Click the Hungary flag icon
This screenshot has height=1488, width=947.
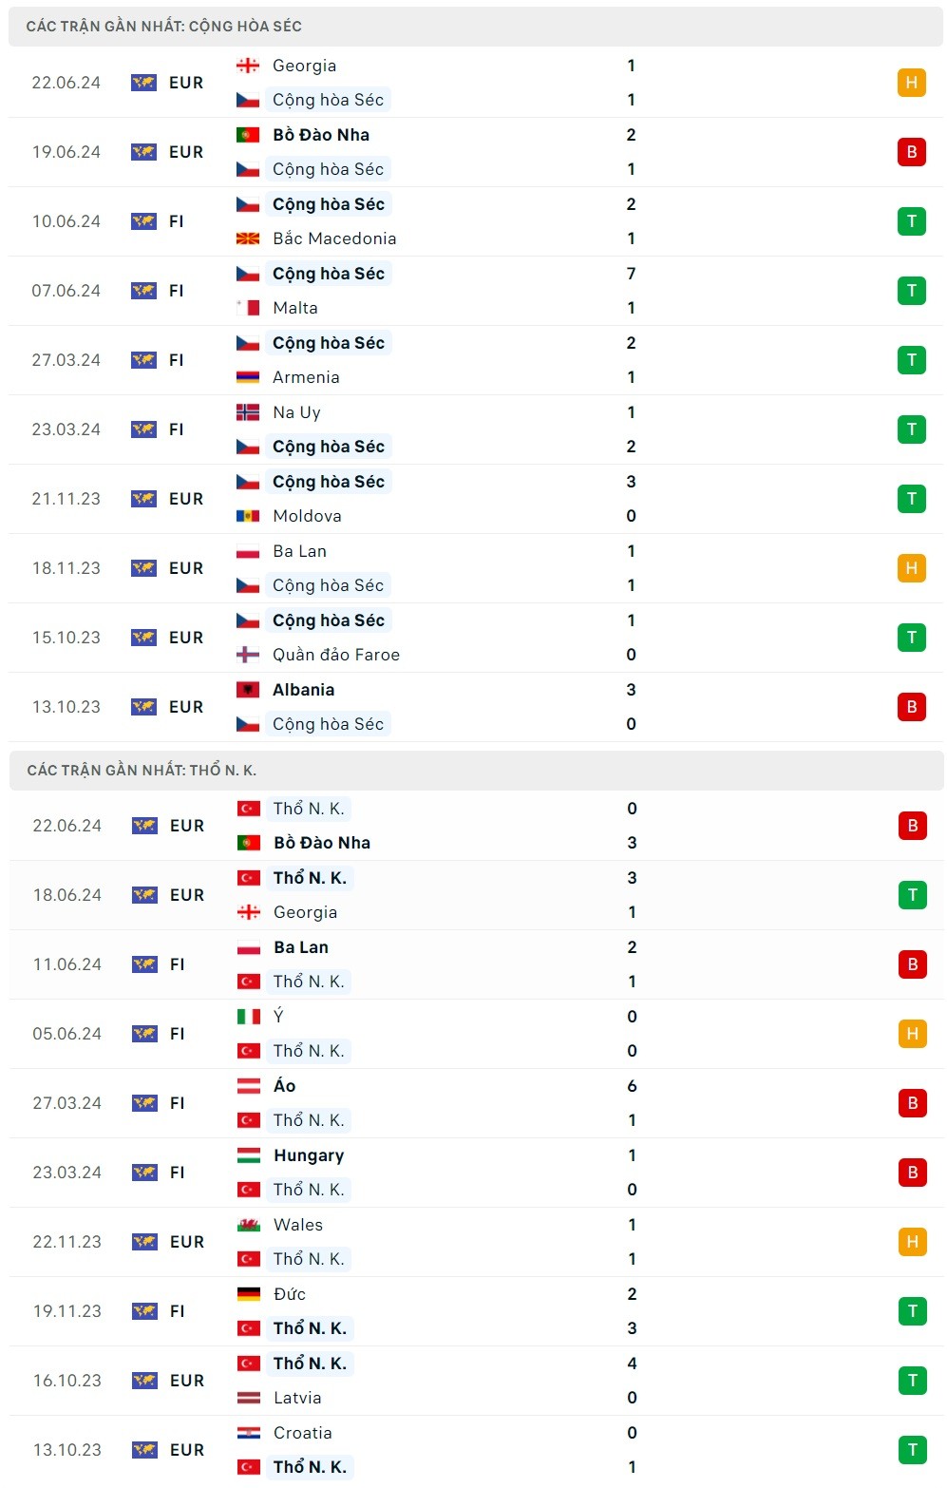pyautogui.click(x=249, y=1155)
